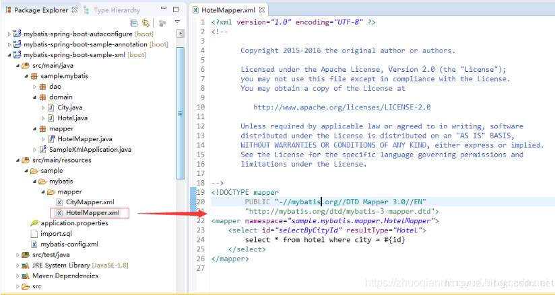Click the Apache license URL on line 10
555x295 pixels.
(342, 107)
